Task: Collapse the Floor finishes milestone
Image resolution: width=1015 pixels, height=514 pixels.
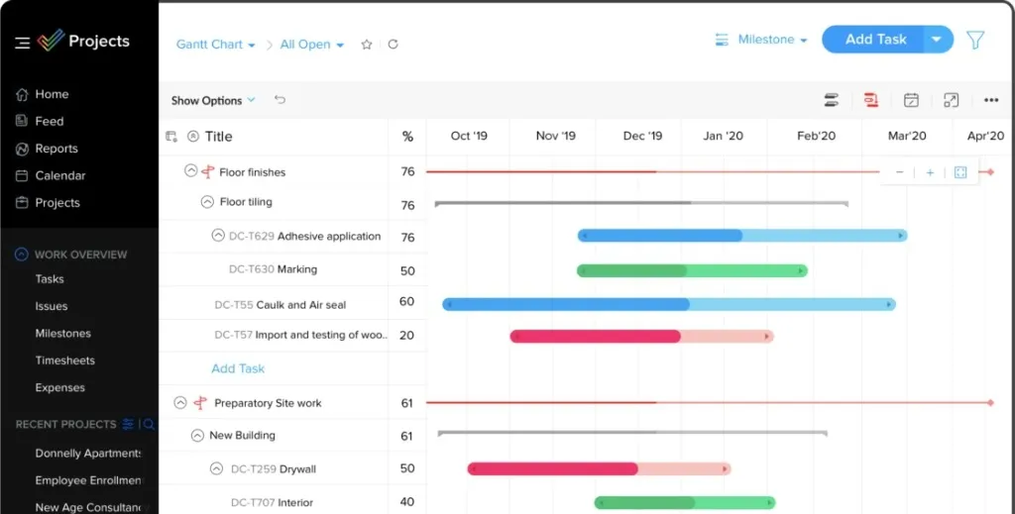Action: tap(190, 170)
